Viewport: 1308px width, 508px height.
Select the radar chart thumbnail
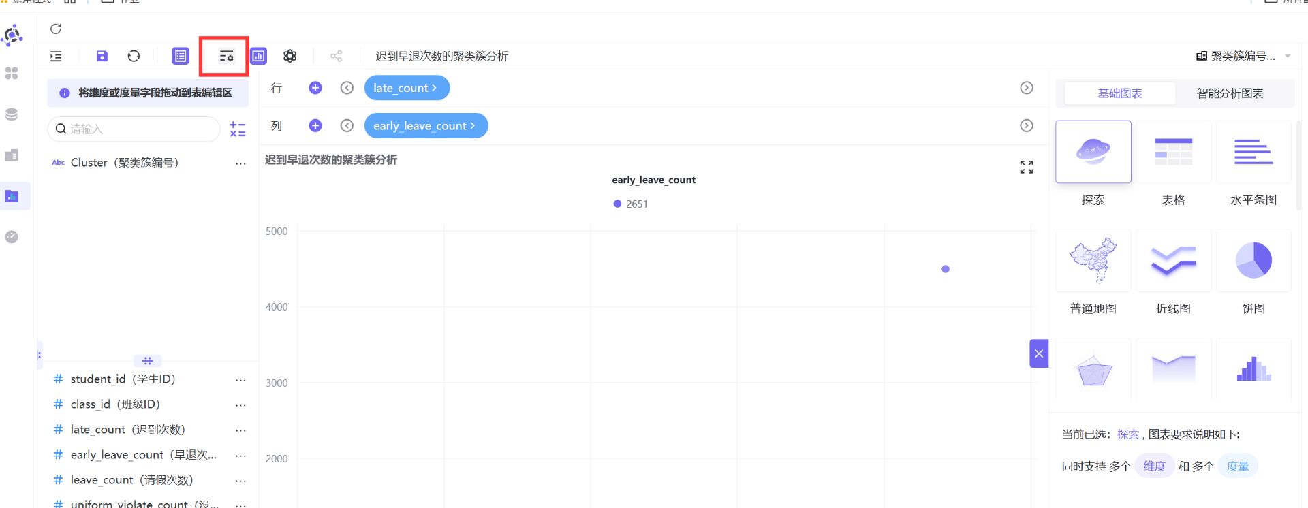tap(1093, 368)
